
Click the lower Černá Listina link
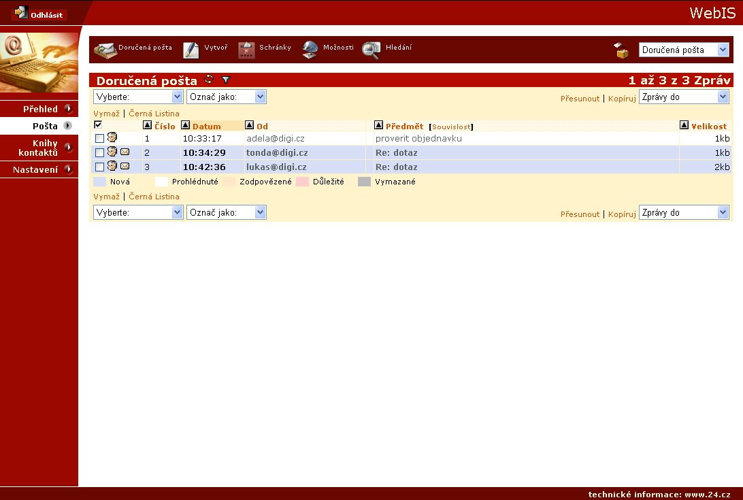(x=154, y=196)
